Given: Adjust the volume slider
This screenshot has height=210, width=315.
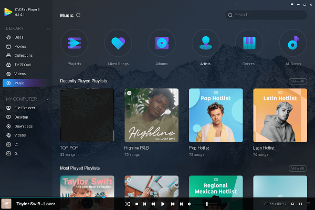Looking at the screenshot, I should coord(205,204).
